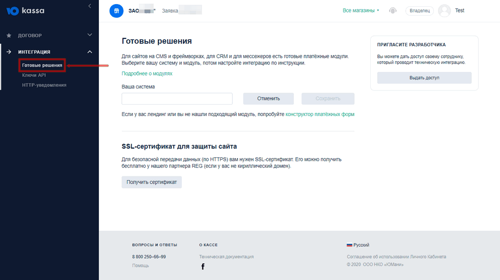
Task: Collapse the sidebar with the left chevron
Action: pyautogui.click(x=90, y=6)
